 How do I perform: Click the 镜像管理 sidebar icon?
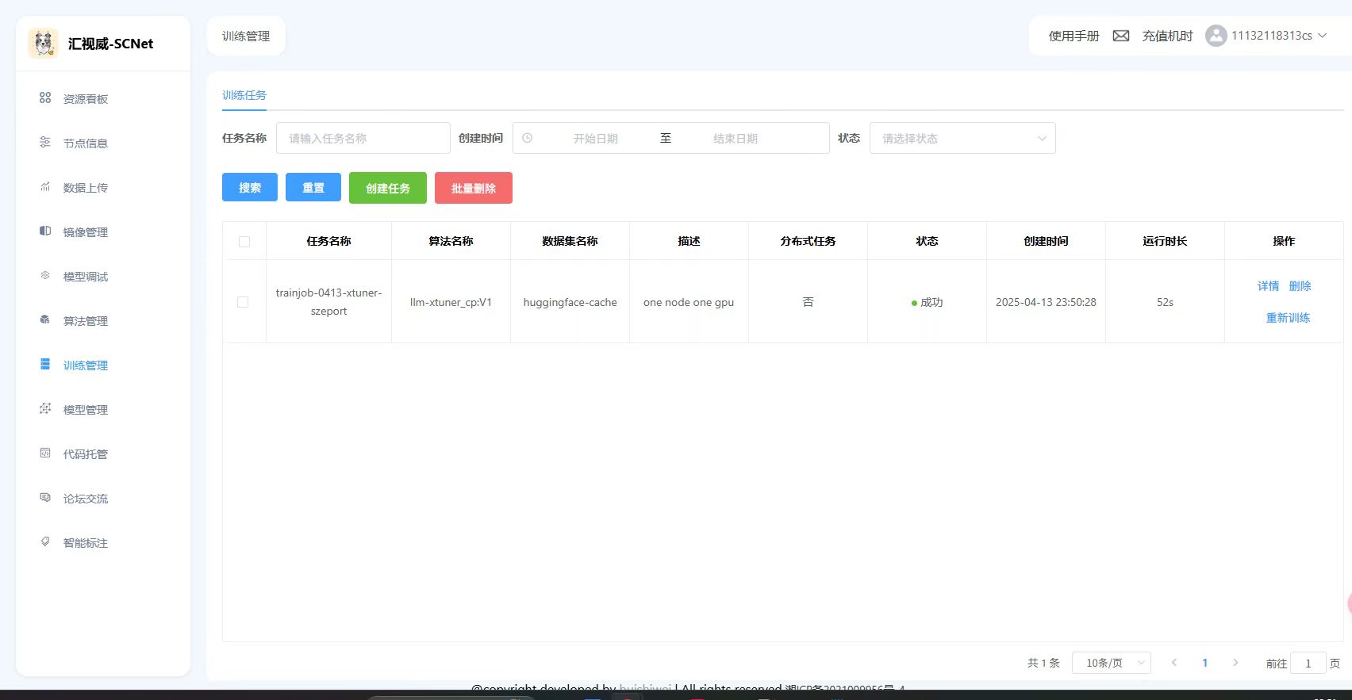click(45, 231)
